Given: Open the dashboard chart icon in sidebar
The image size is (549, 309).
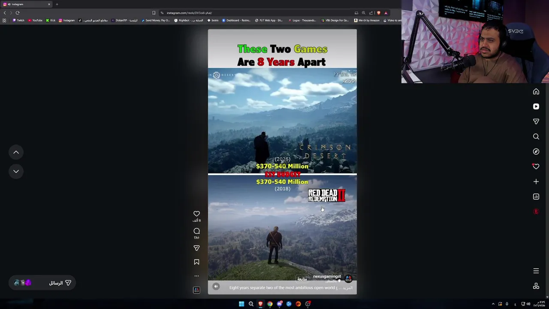Looking at the screenshot, I should [x=536, y=197].
